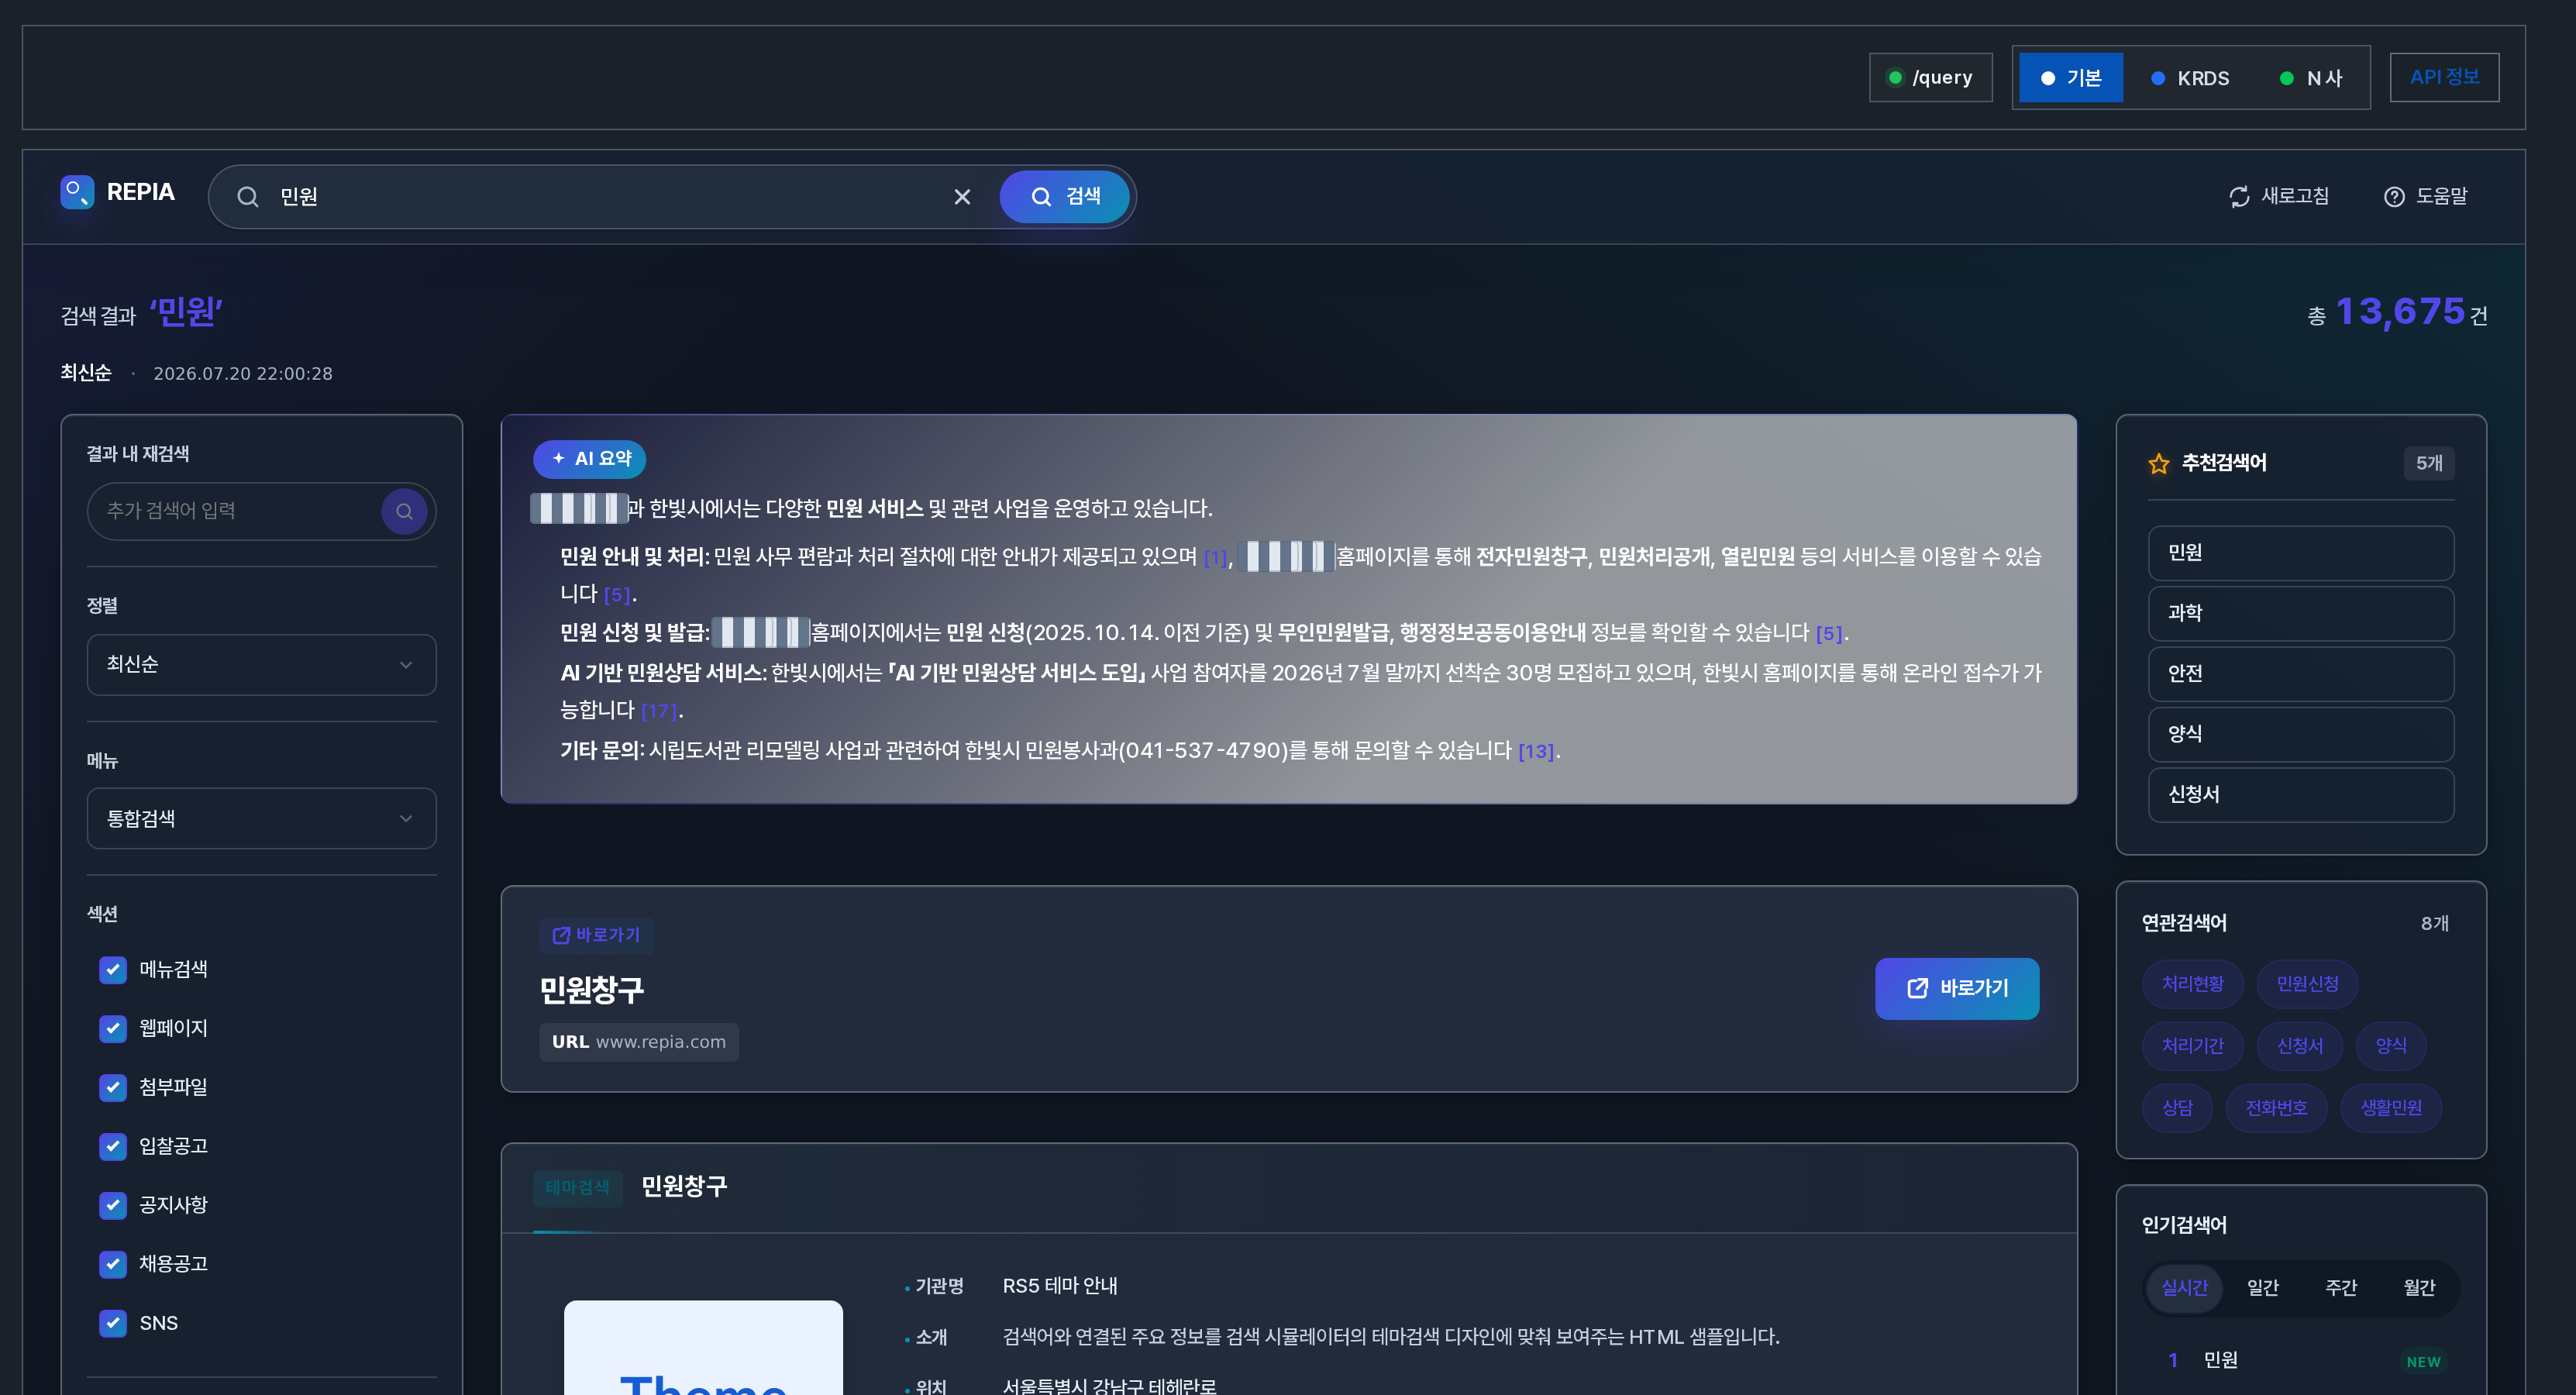Click related keyword chip 처리기간

[2192, 1046]
